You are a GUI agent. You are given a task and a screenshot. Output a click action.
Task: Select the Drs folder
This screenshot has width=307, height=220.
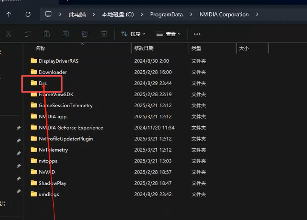[x=43, y=83]
